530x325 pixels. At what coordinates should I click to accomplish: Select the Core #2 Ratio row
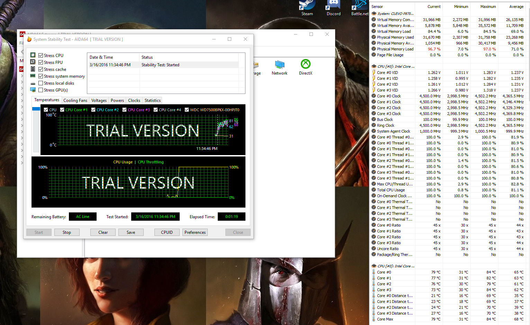pos(448,237)
